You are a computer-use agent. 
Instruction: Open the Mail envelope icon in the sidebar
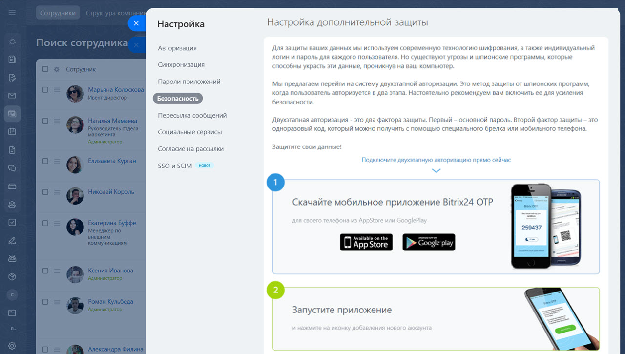pos(12,95)
